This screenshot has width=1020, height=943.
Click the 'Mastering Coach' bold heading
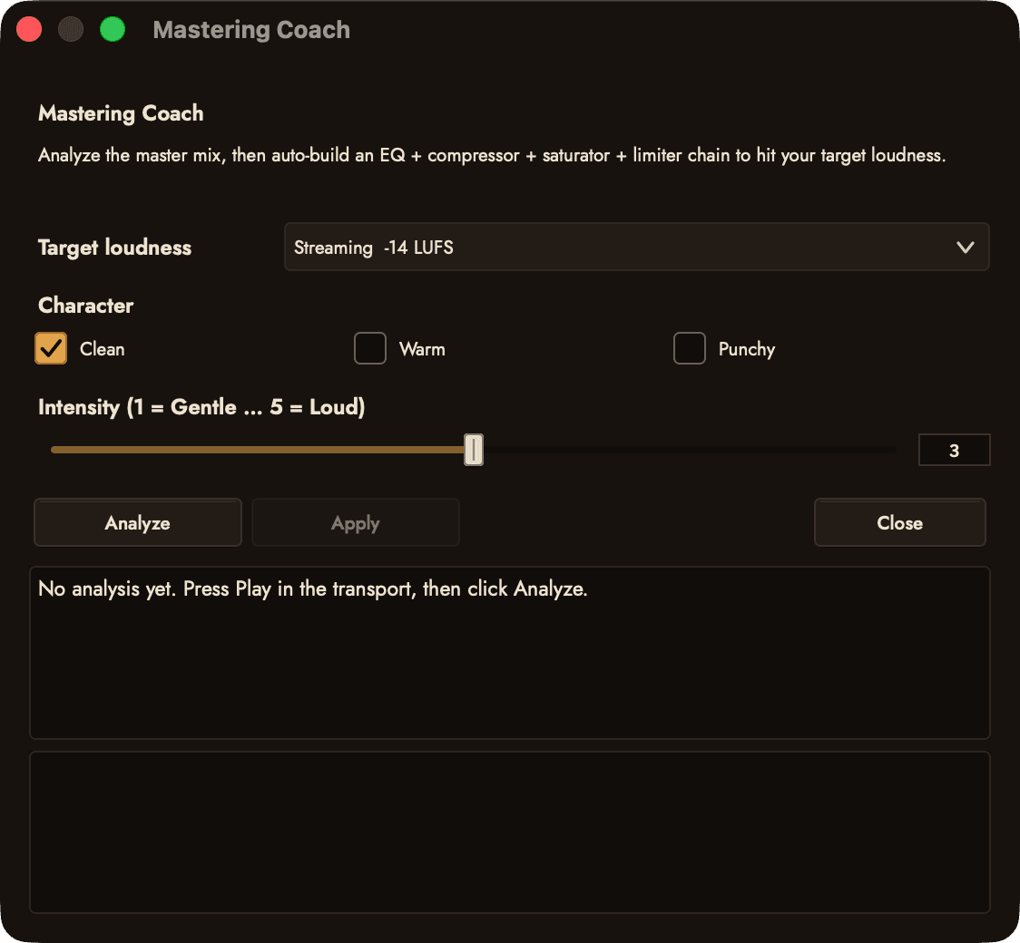pos(121,113)
